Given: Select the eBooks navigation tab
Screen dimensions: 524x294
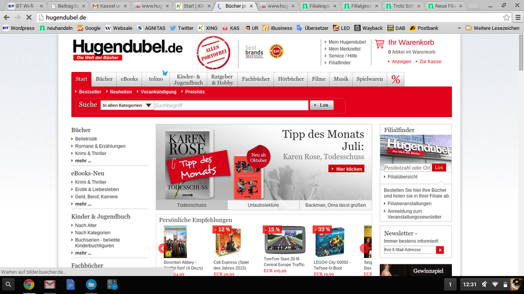Looking at the screenshot, I should pos(129,79).
